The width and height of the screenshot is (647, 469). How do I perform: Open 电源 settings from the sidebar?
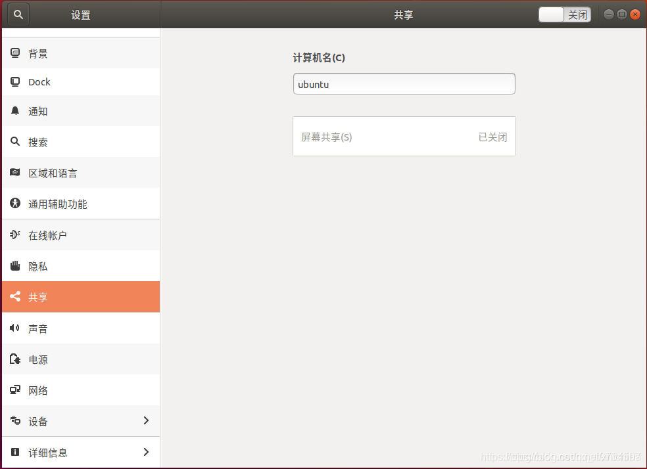(x=38, y=359)
